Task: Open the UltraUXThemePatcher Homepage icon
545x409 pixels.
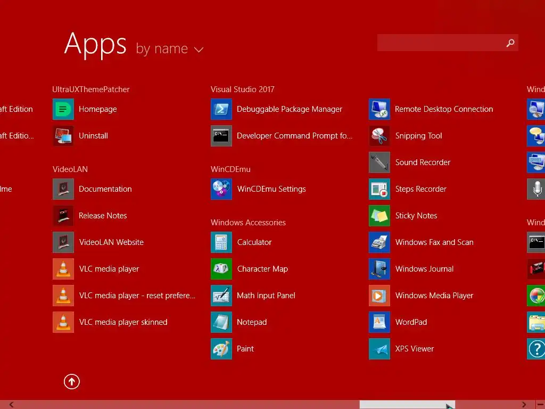Action: pos(63,109)
